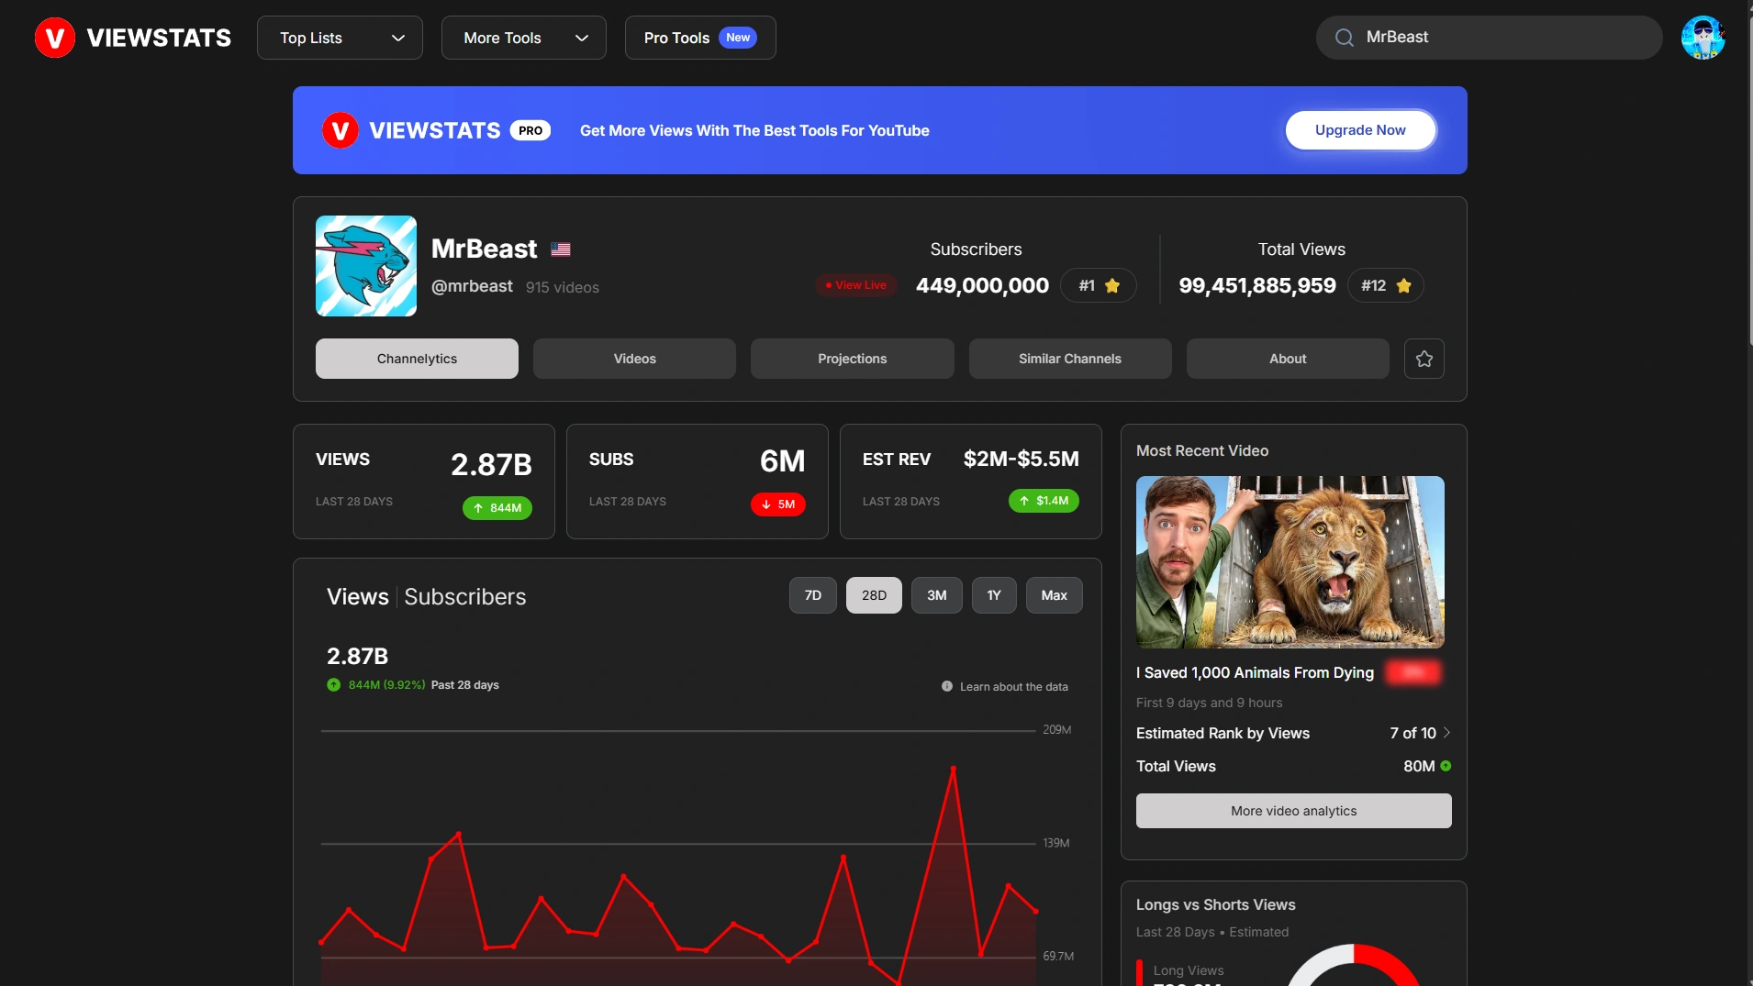Image resolution: width=1753 pixels, height=986 pixels.
Task: Set chart range to 7D
Action: (x=813, y=595)
